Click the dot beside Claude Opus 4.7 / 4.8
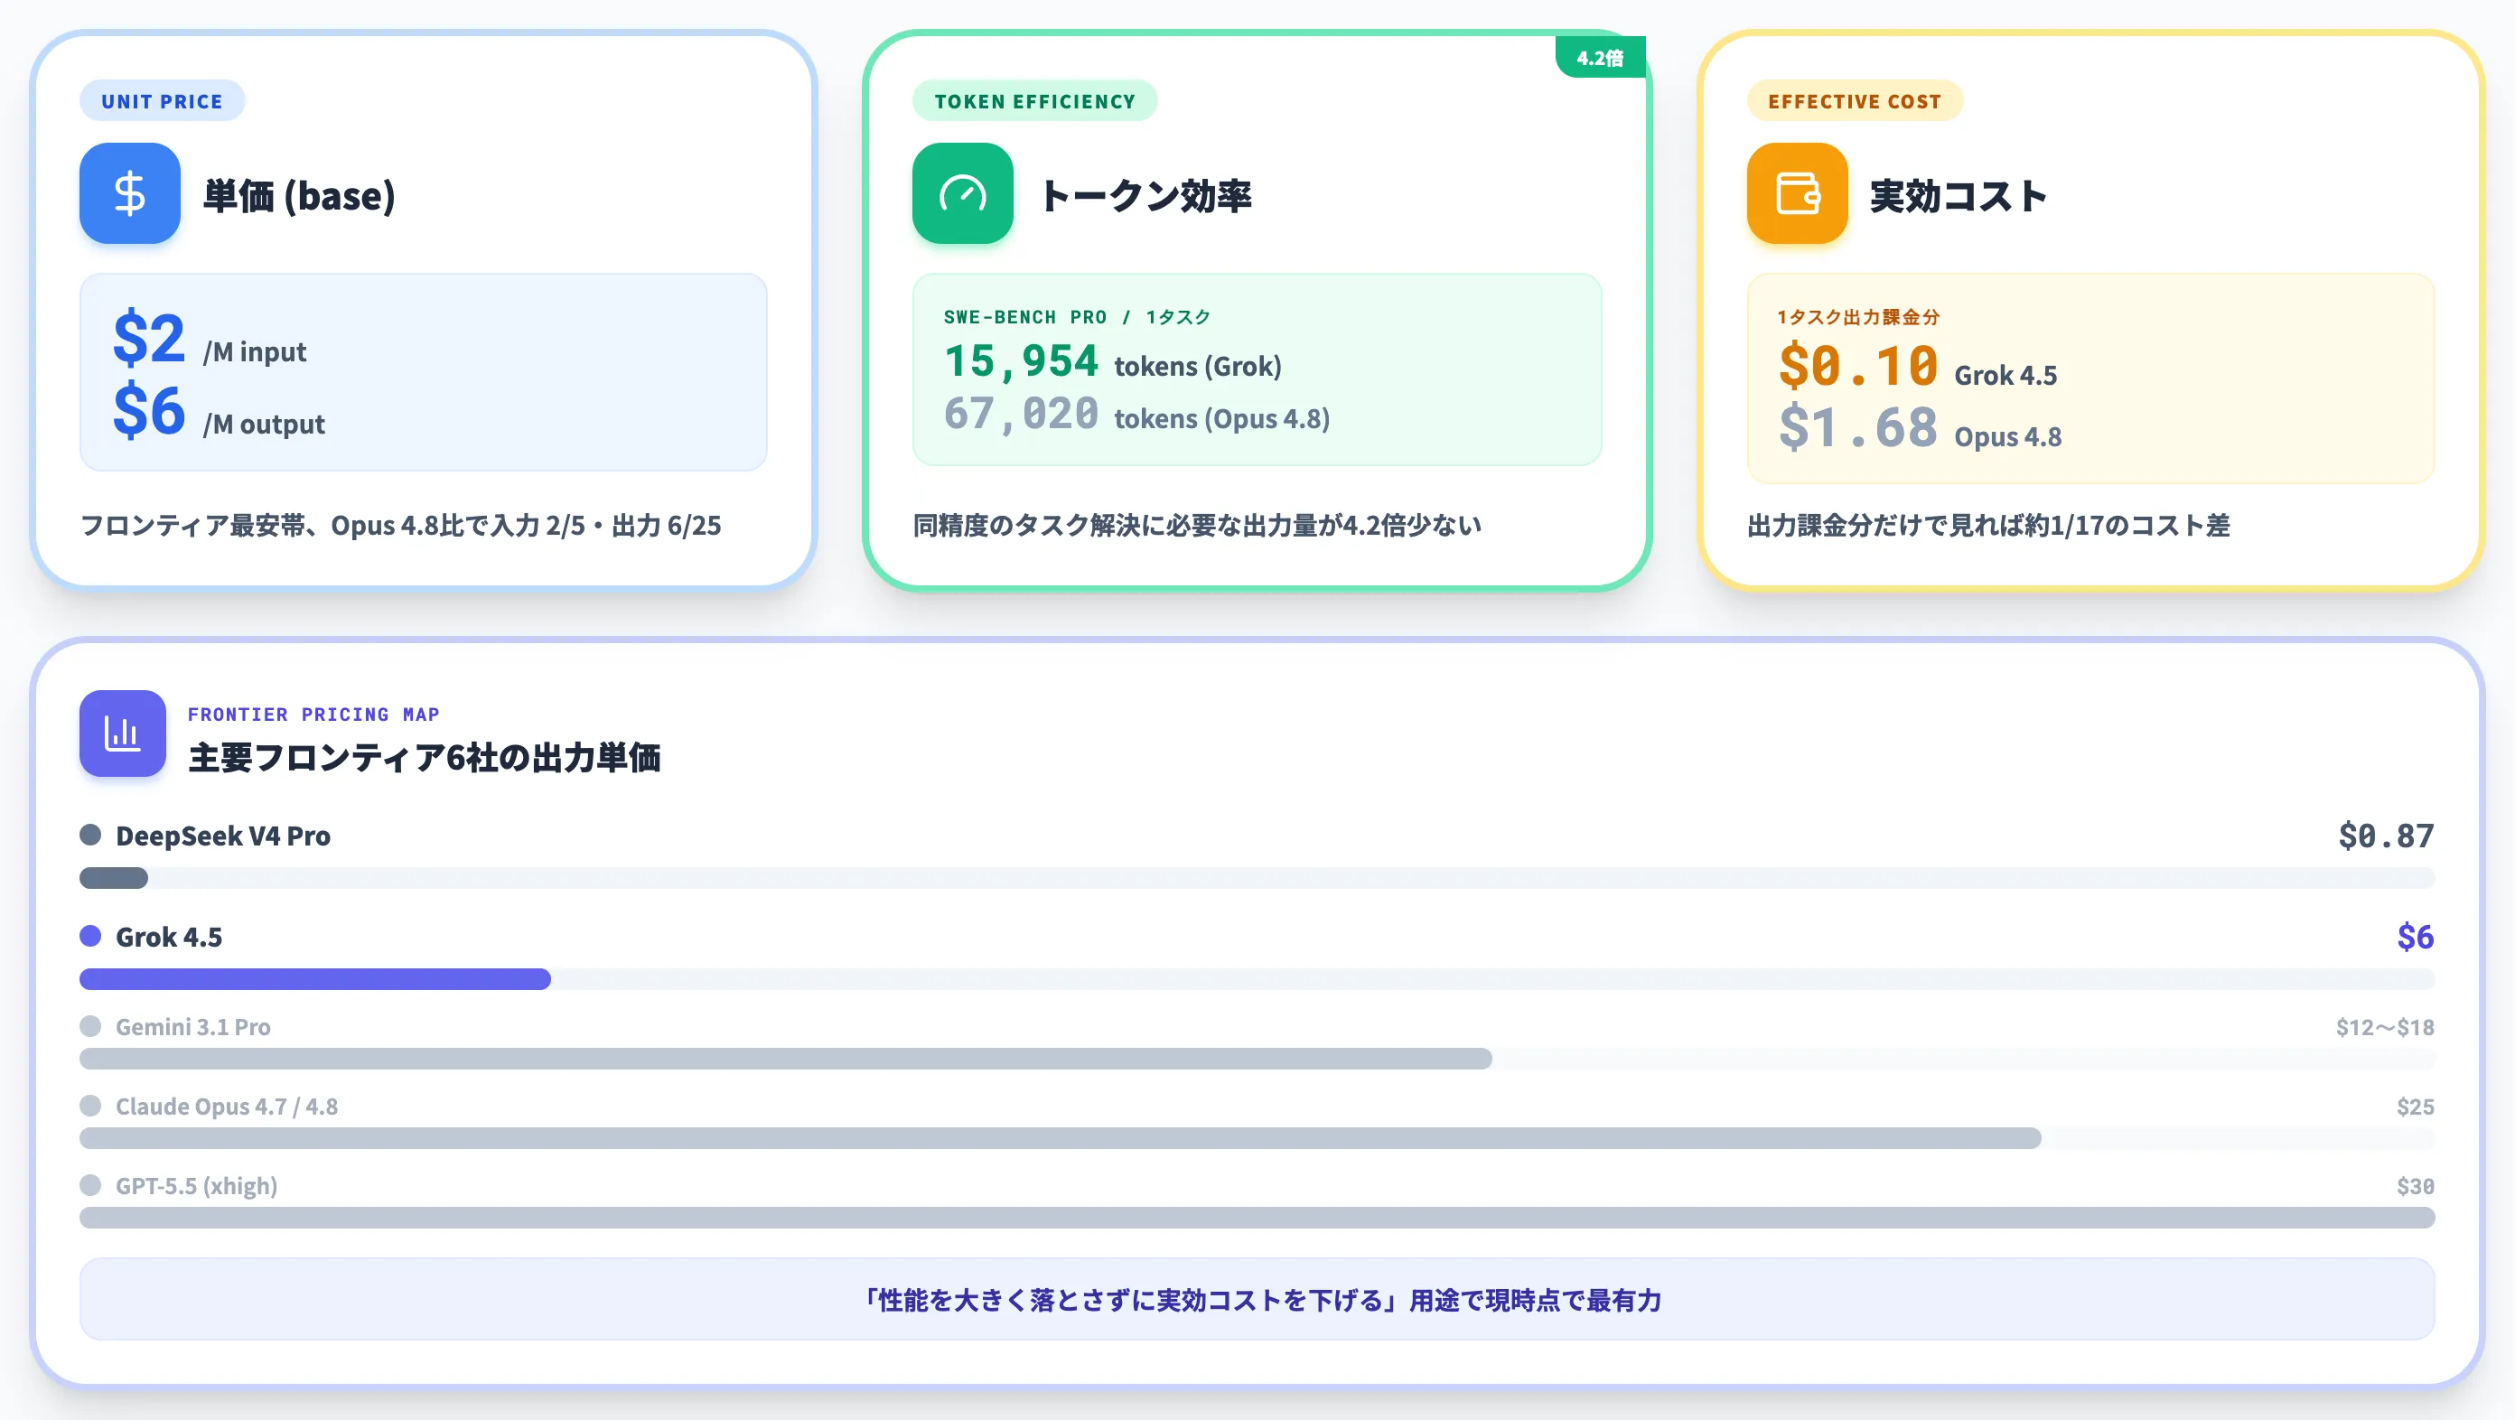The height and width of the screenshot is (1420, 2515). [91, 1105]
